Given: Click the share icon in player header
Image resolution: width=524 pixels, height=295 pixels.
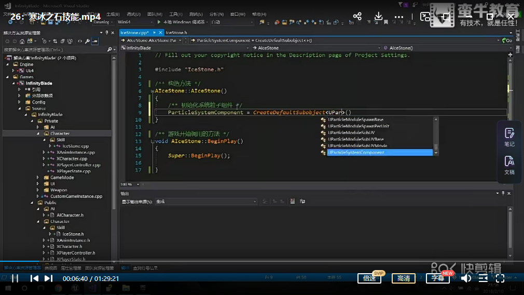Looking at the screenshot, I should point(357,17).
